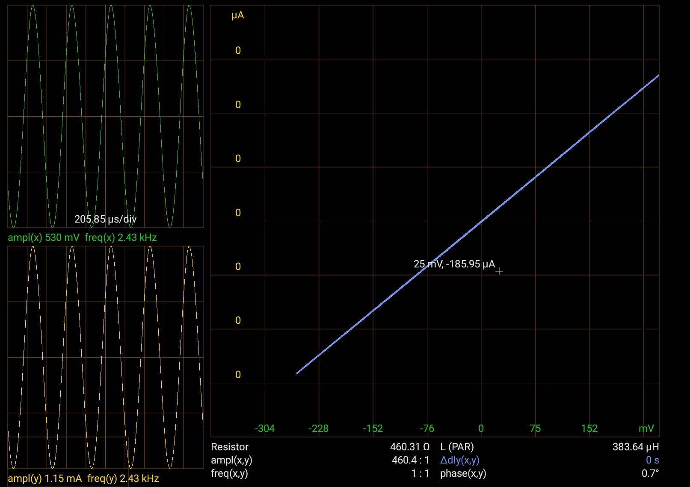Open the Δdly(x,y) delay setting
The image size is (690, 487).
[459, 460]
